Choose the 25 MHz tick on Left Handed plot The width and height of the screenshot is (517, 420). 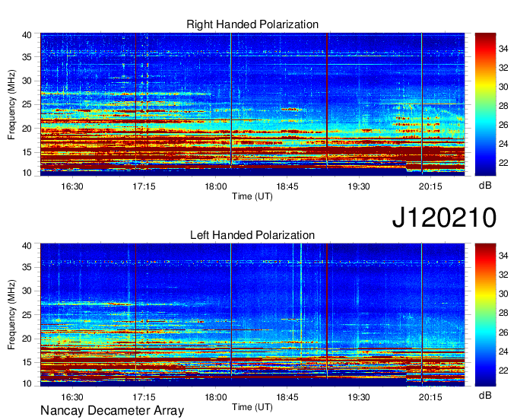click(x=27, y=315)
